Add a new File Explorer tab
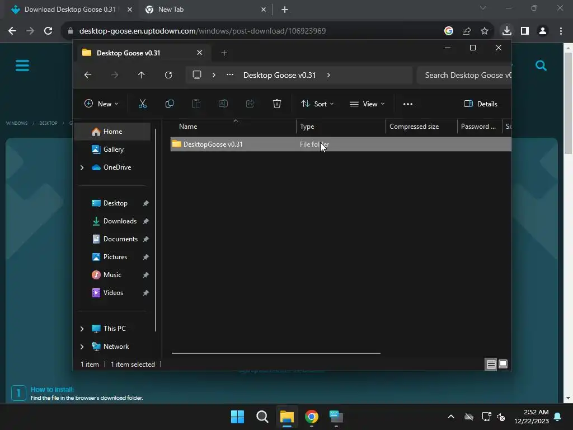Image resolution: width=573 pixels, height=430 pixels. 224,53
